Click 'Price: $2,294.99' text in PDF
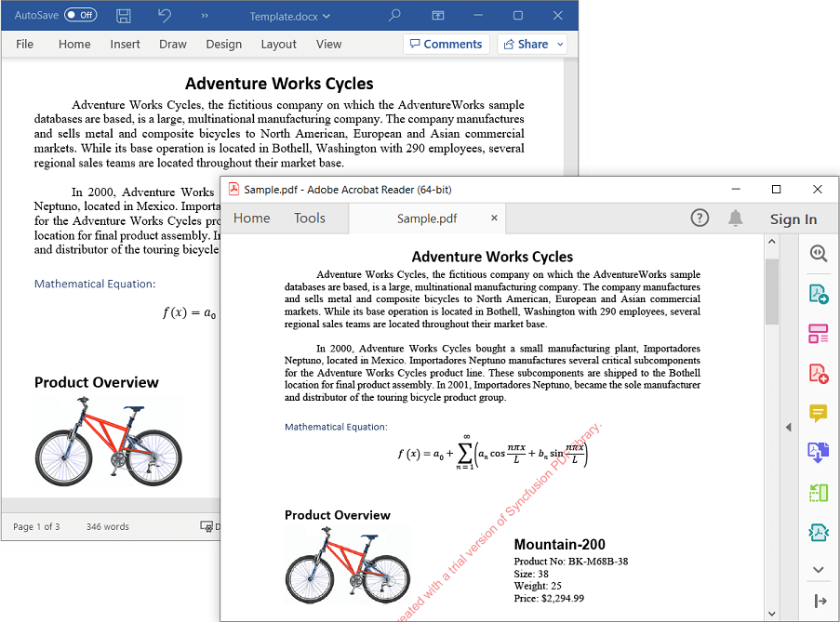 pyautogui.click(x=549, y=599)
